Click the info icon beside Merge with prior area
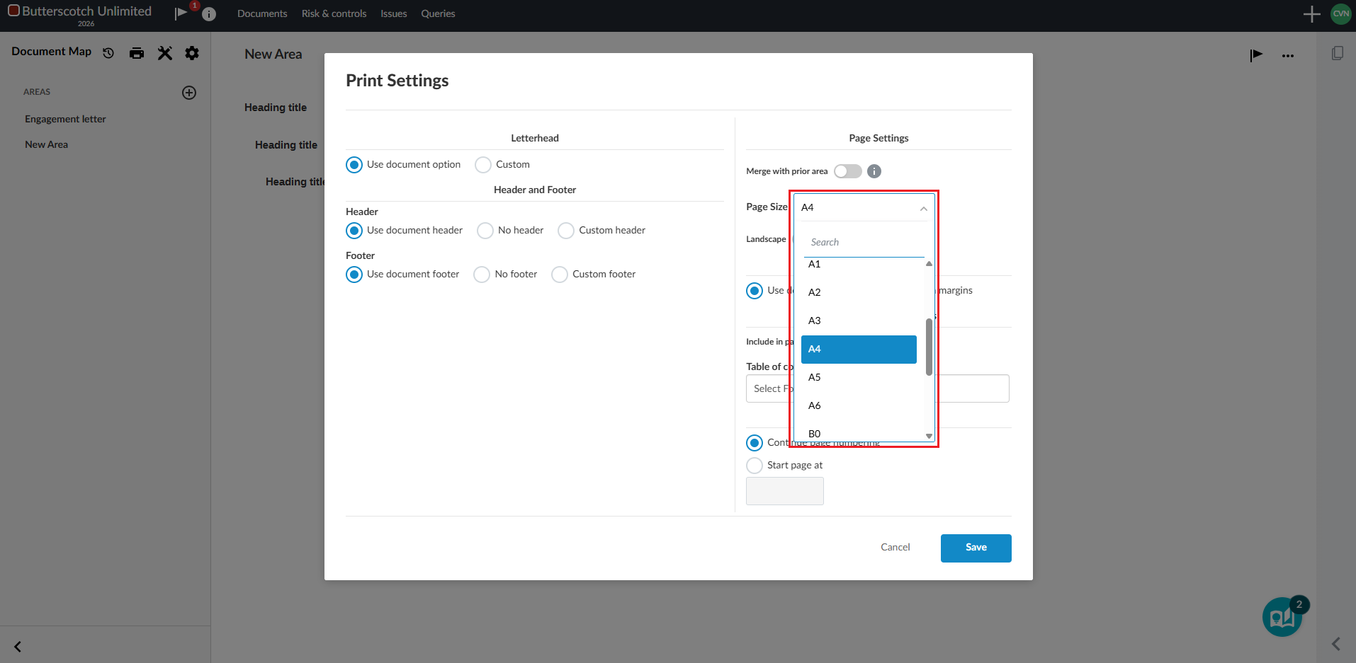Screen dimensions: 1356x663 pos(874,171)
